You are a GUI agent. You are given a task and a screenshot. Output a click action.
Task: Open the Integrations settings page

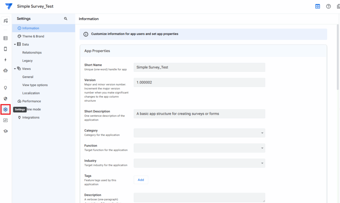tap(31, 117)
